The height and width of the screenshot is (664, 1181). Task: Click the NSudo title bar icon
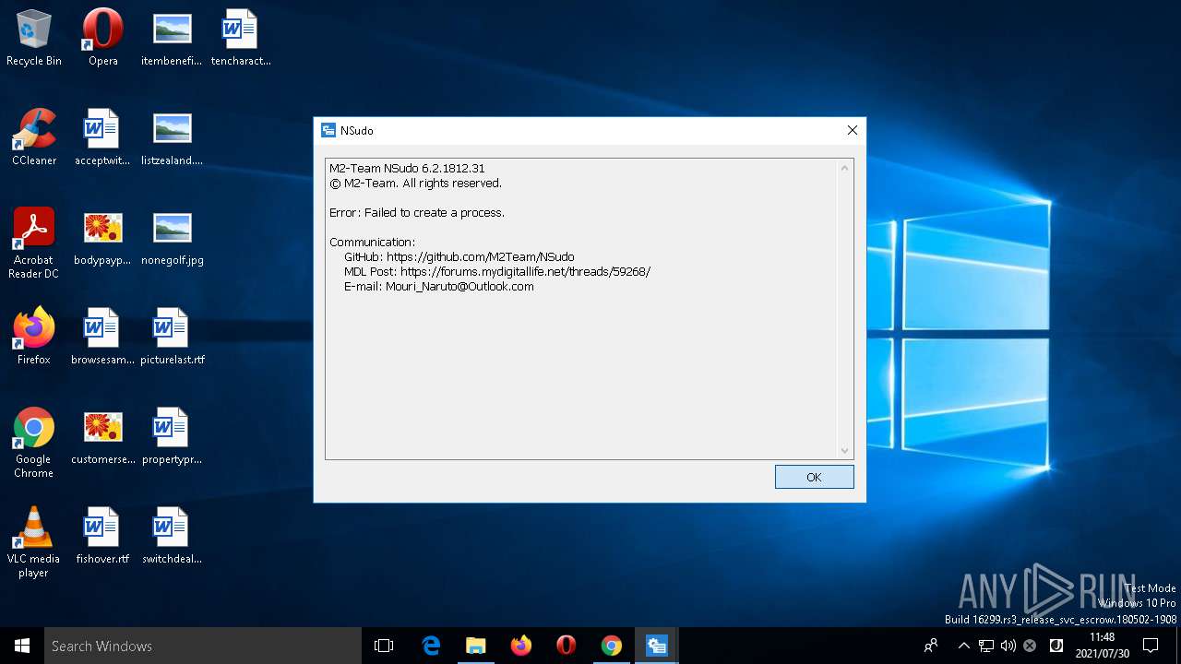point(328,130)
